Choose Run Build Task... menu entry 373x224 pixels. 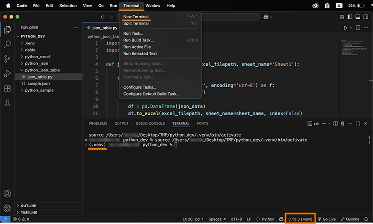point(160,40)
